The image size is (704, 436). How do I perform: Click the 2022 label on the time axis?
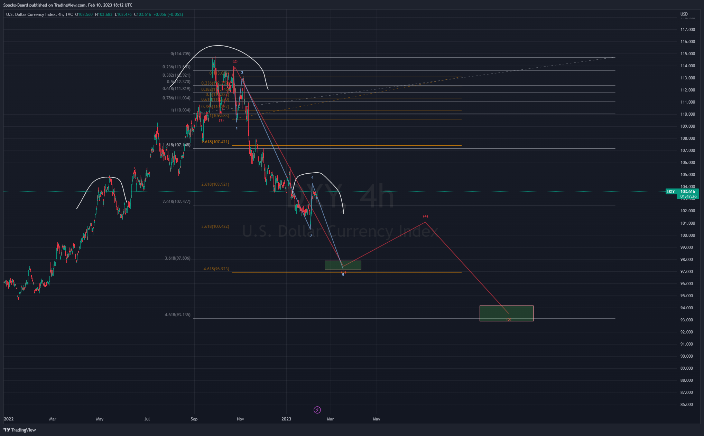click(9, 419)
